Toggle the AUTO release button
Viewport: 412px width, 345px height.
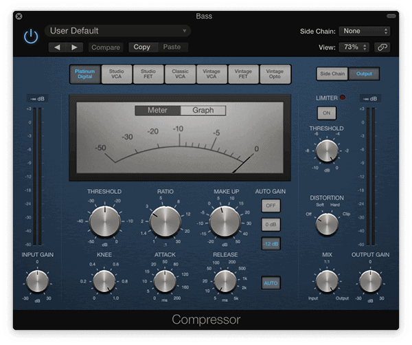[x=271, y=282]
